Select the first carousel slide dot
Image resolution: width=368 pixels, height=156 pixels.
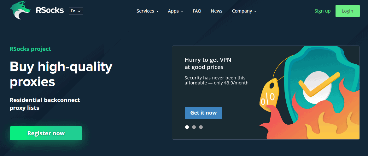pyautogui.click(x=187, y=127)
